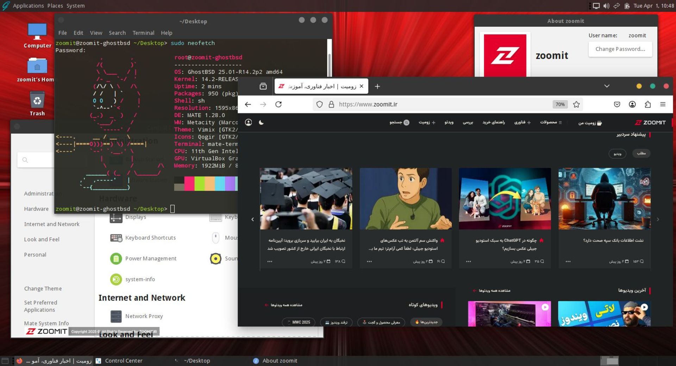Screen dimensions: 676x366
Task: Open Network Proxy in Control Center
Action: pyautogui.click(x=137, y=316)
